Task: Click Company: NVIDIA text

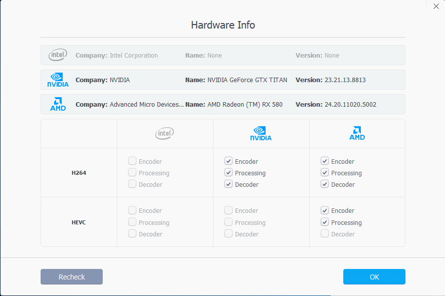Action: click(103, 80)
